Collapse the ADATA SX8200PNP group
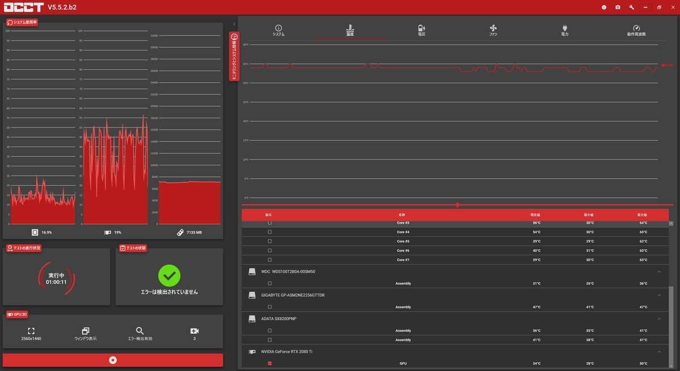The width and height of the screenshot is (680, 371). pyautogui.click(x=659, y=318)
